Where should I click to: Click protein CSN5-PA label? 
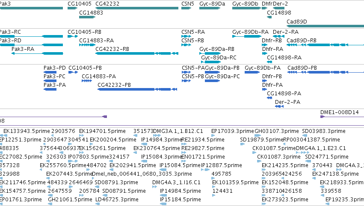point(193,68)
